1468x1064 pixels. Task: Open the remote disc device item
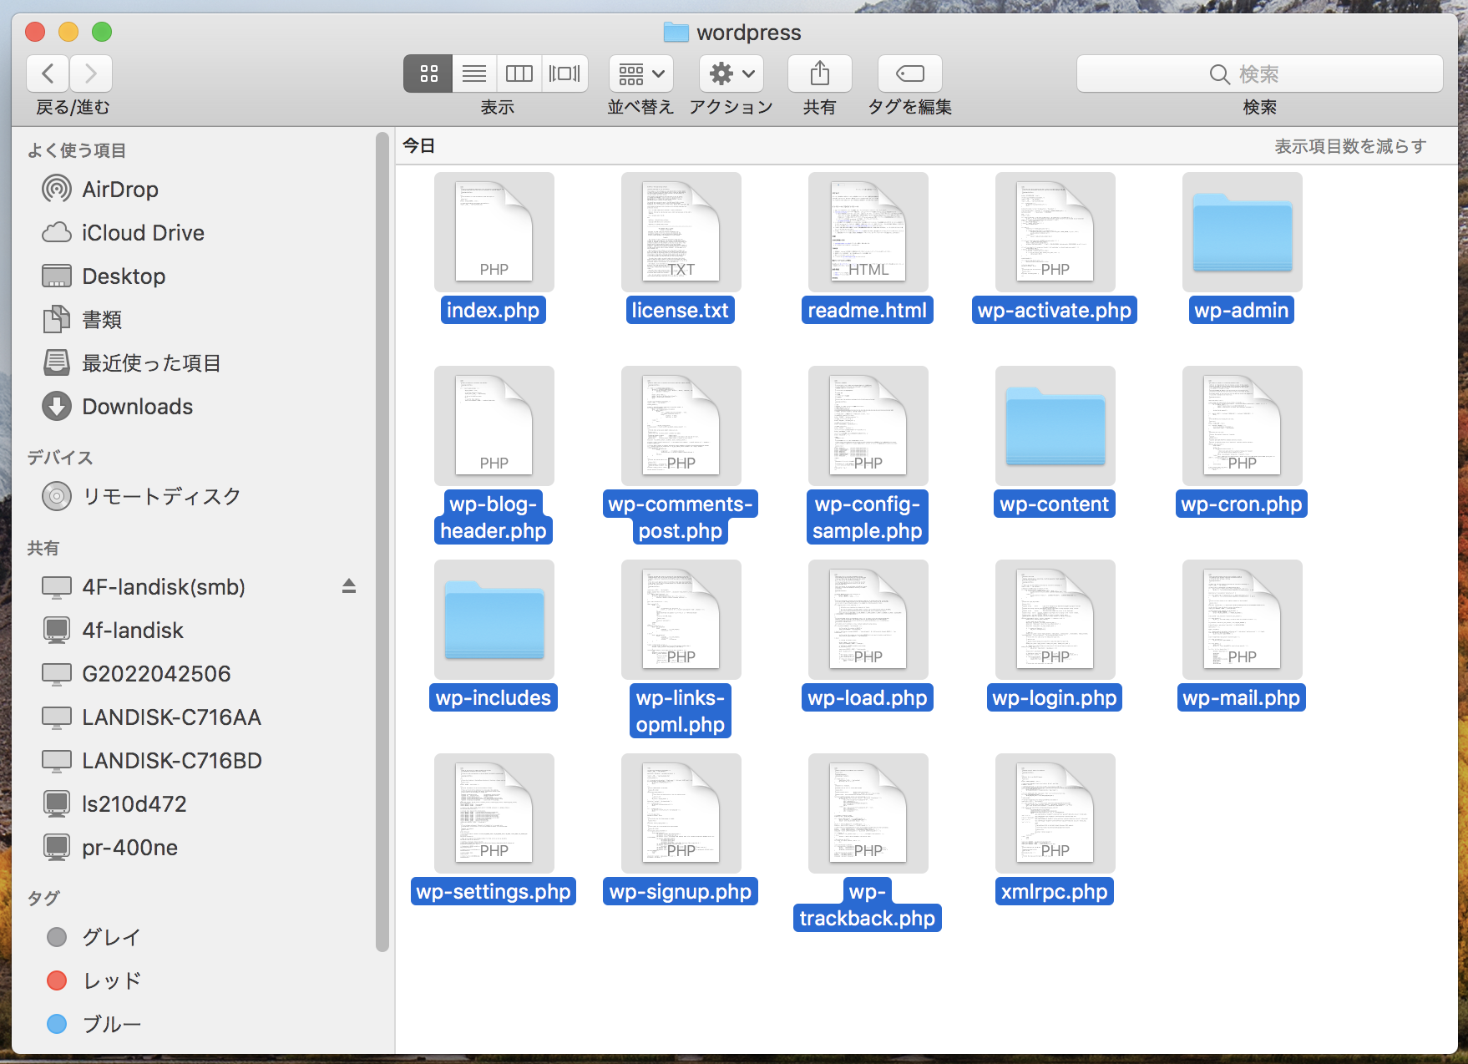click(x=160, y=496)
